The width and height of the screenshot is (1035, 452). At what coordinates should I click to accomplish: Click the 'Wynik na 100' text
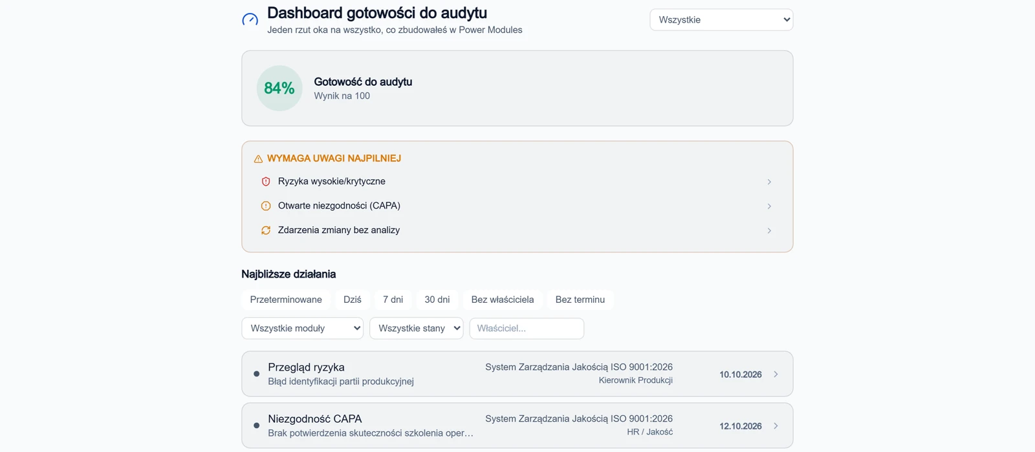click(x=342, y=96)
